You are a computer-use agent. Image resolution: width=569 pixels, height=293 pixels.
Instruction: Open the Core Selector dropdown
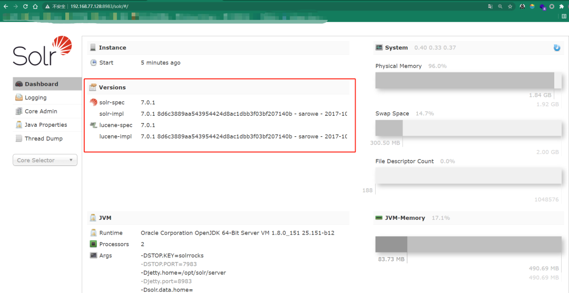pos(45,160)
